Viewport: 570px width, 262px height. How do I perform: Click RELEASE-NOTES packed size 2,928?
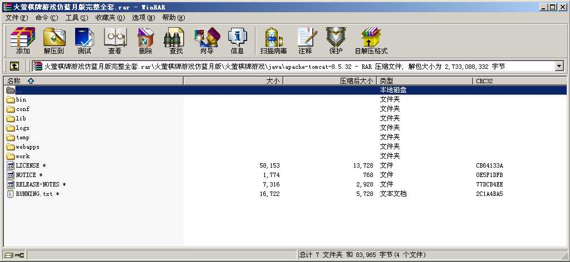[365, 184]
